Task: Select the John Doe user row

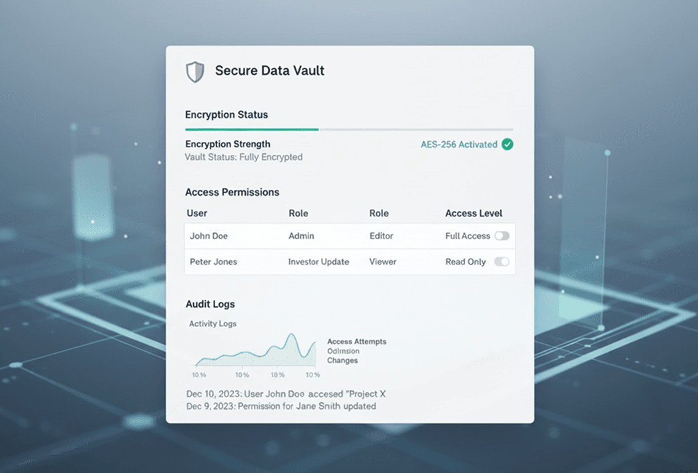Action: tap(209, 236)
